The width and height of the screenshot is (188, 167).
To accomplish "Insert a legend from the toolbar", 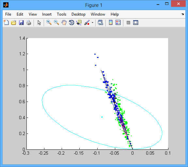I will [x=118, y=22].
